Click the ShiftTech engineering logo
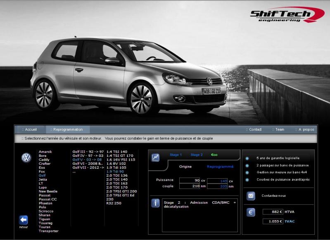Viewport: 330px width, 240px height. [287, 14]
